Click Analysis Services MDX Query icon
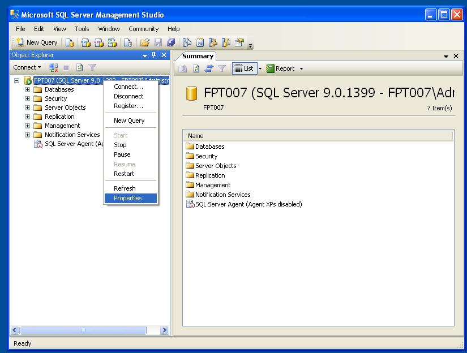Image resolution: width=467 pixels, height=353 pixels. [86, 42]
